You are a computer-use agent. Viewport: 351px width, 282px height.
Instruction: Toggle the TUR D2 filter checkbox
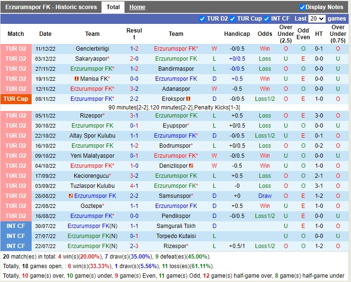point(202,19)
